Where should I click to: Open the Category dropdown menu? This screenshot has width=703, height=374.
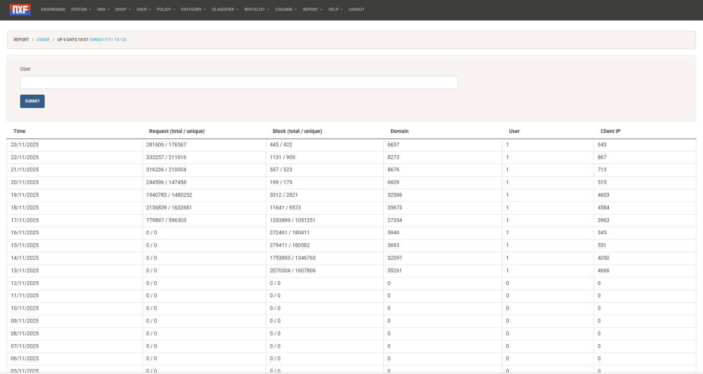[x=193, y=9]
